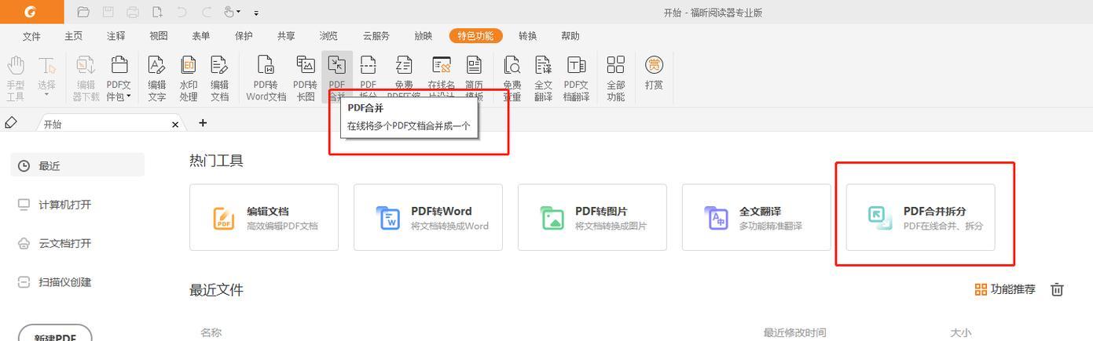The height and width of the screenshot is (341, 1093).
Task: Select 最近 in the left sidebar
Action: 78,165
